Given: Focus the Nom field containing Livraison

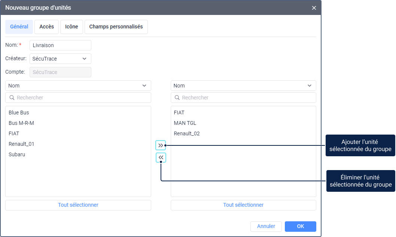Looking at the screenshot, I should (x=60, y=45).
